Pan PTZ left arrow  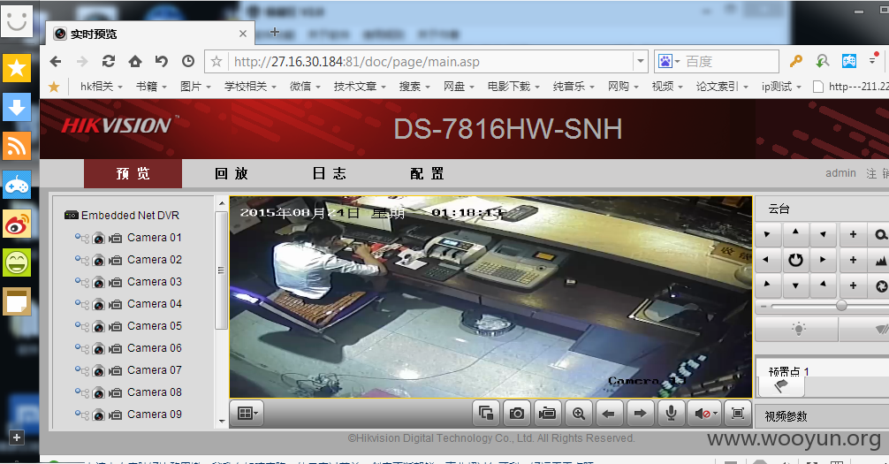point(767,260)
